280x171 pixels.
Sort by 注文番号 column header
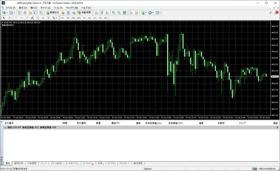tap(9, 123)
